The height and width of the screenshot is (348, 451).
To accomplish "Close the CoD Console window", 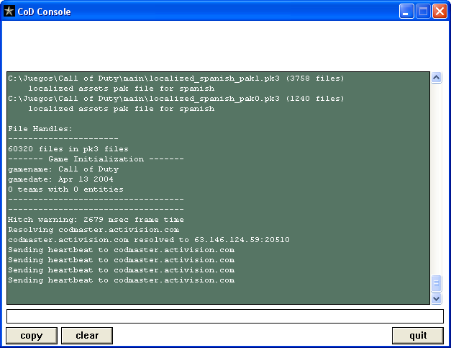I will [439, 12].
